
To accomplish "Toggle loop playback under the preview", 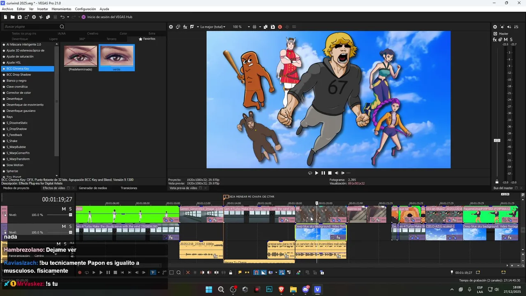I will (x=310, y=173).
